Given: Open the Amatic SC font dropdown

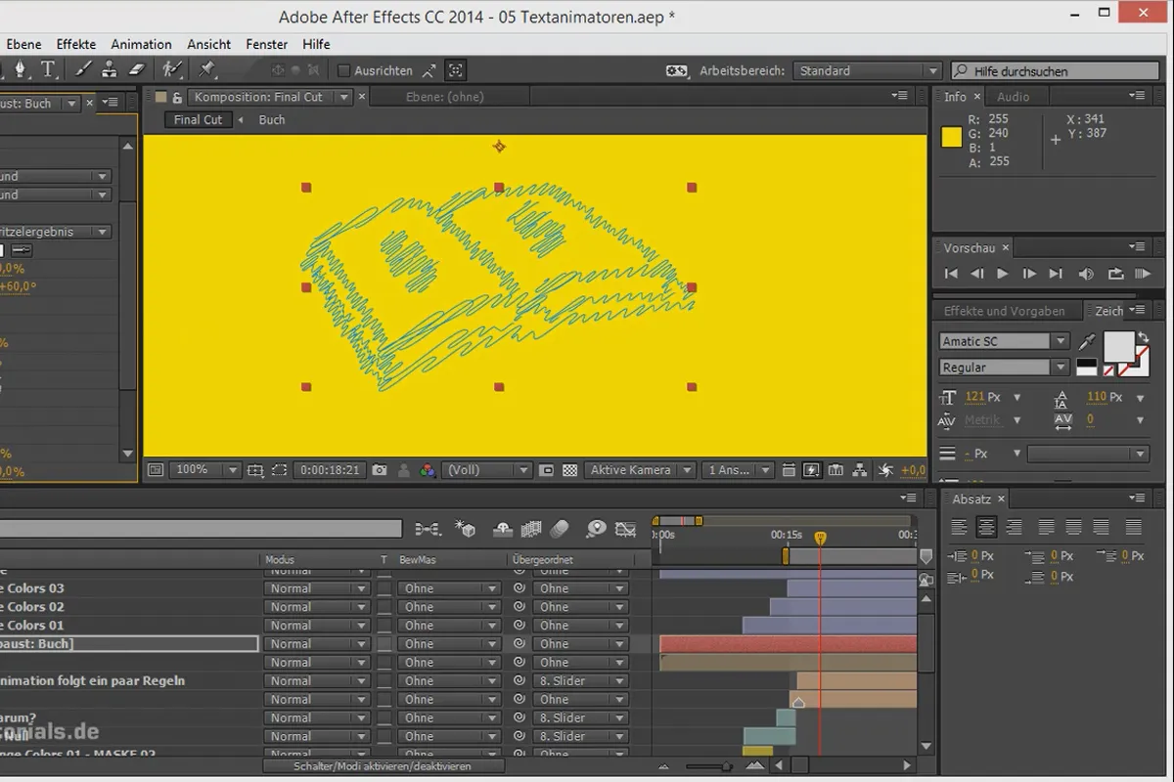Looking at the screenshot, I should 1004,341.
